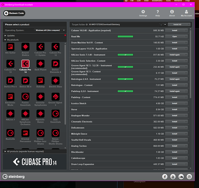Image resolution: width=199 pixels, height=188 pixels.
Task: Open the About info icon
Action: click(x=172, y=12)
